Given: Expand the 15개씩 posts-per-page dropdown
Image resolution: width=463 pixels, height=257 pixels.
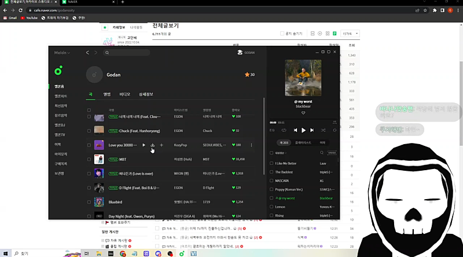Looking at the screenshot, I should pos(351,34).
